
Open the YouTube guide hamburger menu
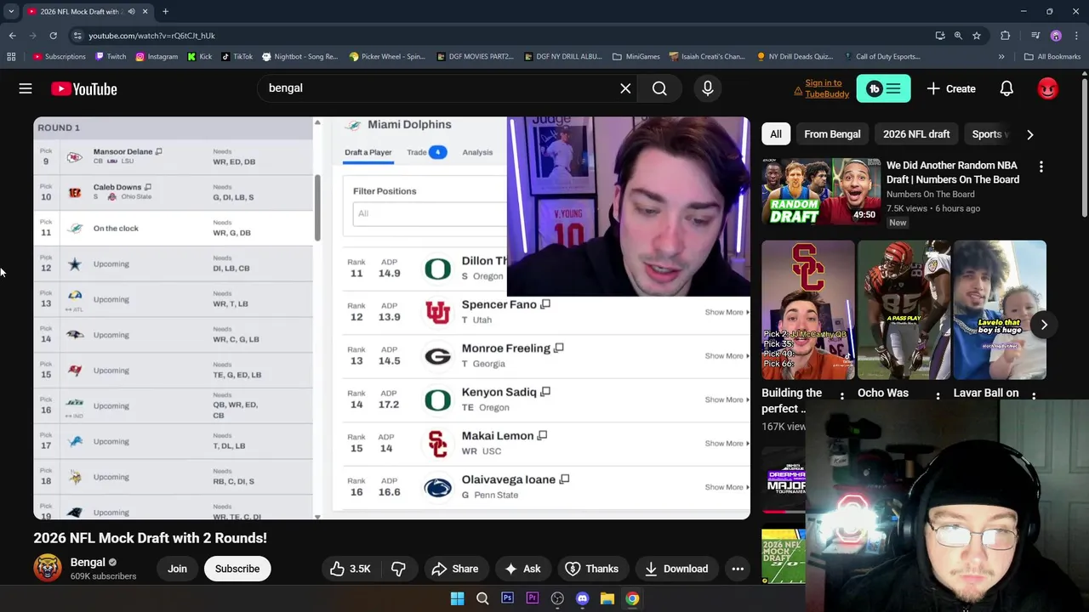[26, 88]
